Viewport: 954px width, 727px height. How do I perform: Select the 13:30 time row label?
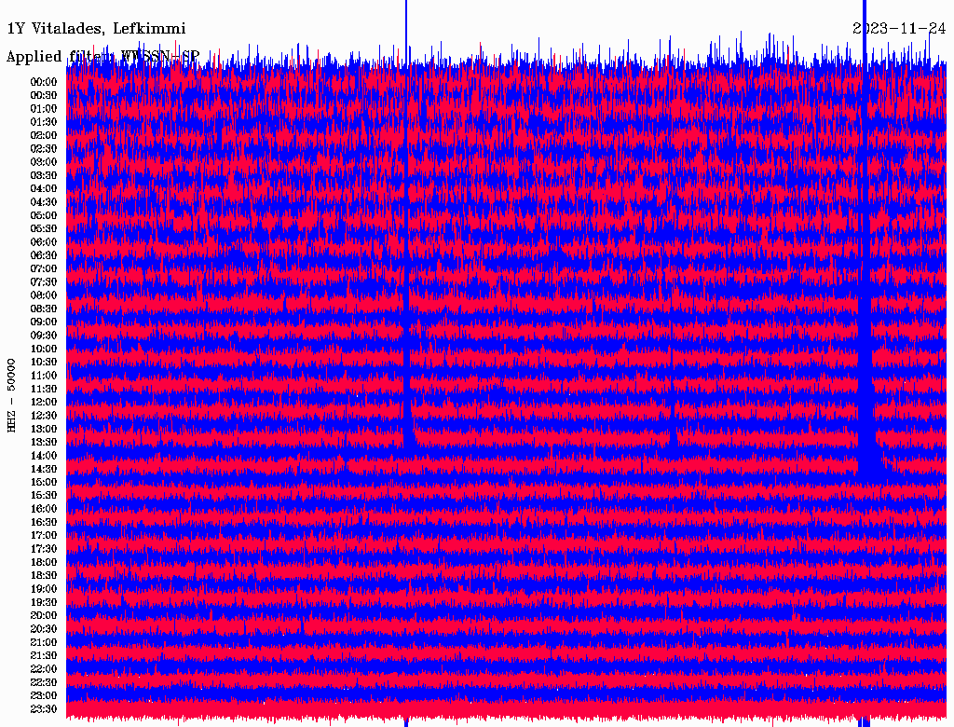tap(44, 443)
